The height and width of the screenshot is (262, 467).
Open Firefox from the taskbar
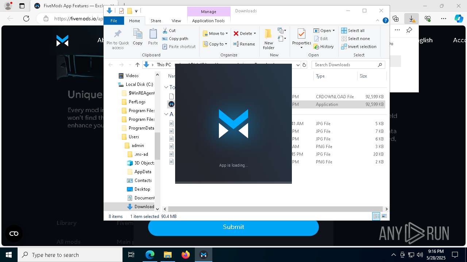click(x=186, y=255)
